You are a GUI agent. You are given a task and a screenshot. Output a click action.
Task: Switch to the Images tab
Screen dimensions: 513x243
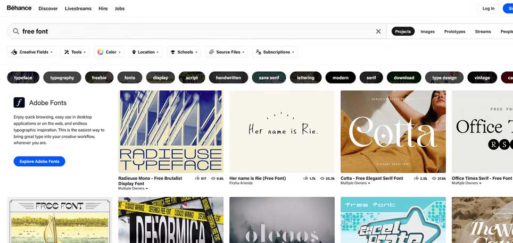pos(428,31)
